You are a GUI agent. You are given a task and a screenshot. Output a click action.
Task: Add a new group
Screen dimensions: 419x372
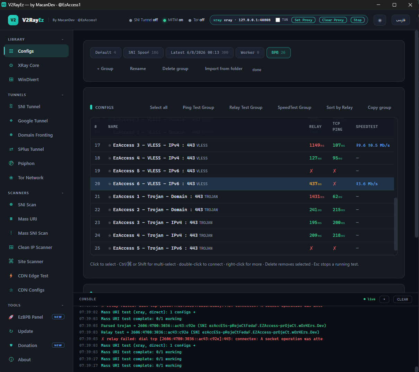tap(105, 69)
